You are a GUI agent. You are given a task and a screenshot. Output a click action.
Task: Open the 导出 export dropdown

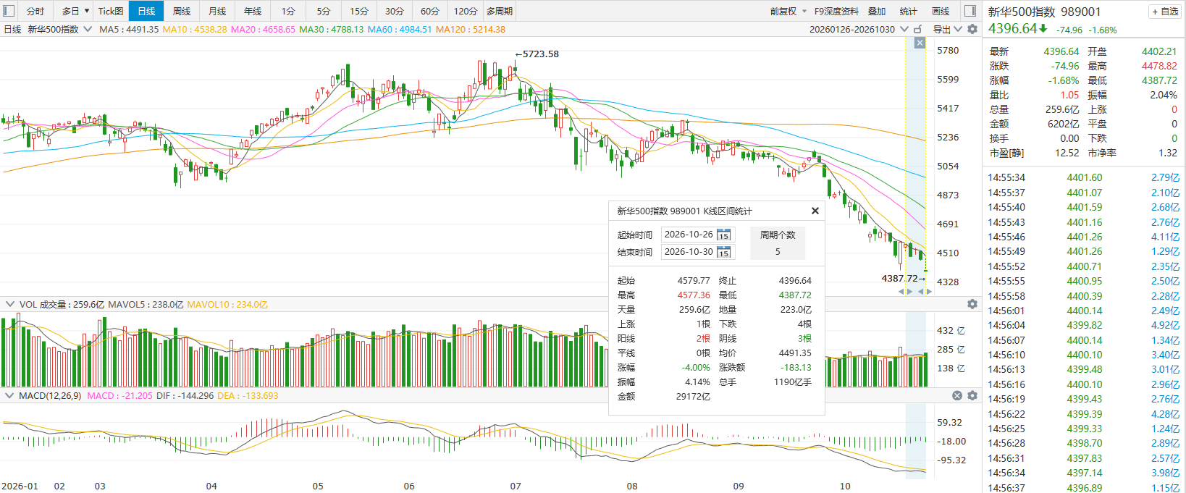(x=958, y=29)
